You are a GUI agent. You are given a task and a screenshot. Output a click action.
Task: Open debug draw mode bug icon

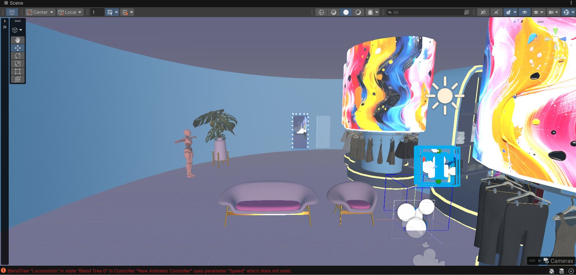(370, 12)
